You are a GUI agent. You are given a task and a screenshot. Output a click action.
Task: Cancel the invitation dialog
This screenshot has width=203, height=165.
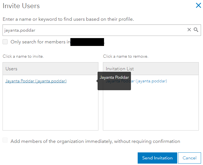(x=190, y=158)
